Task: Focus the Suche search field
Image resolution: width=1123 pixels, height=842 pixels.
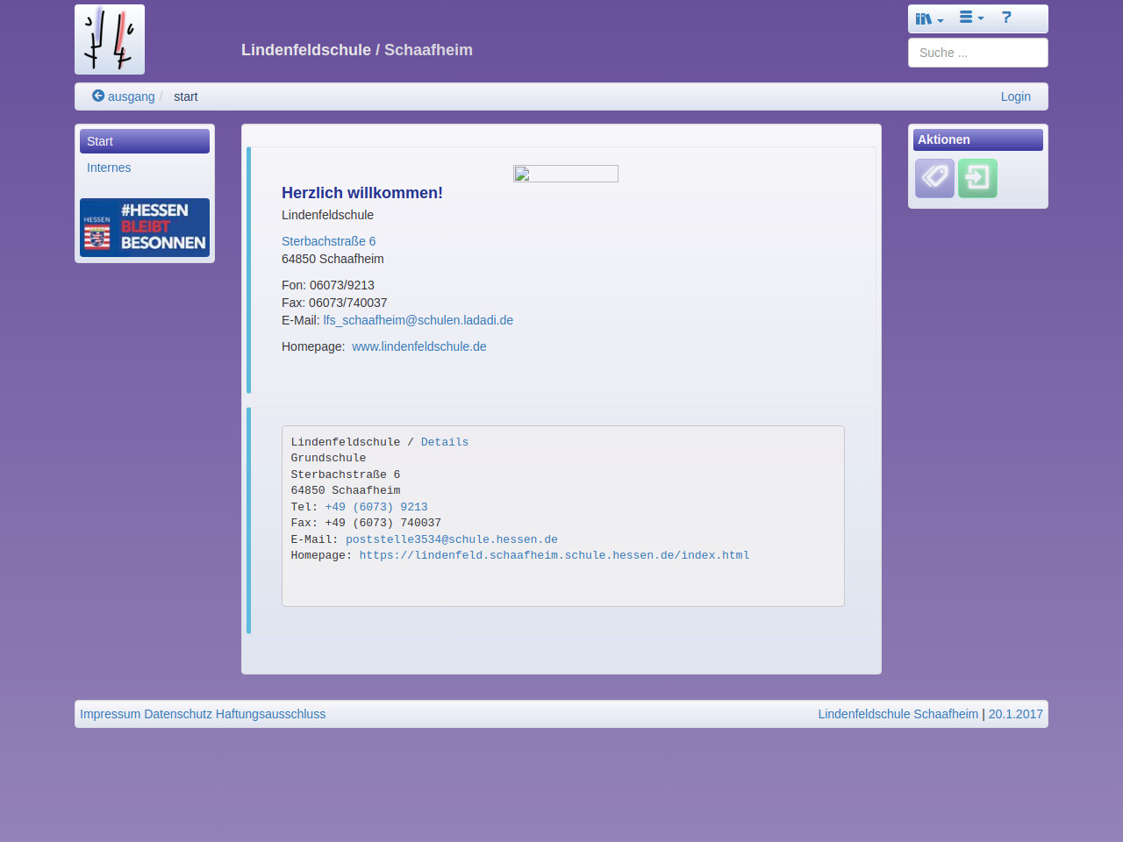Action: click(977, 53)
